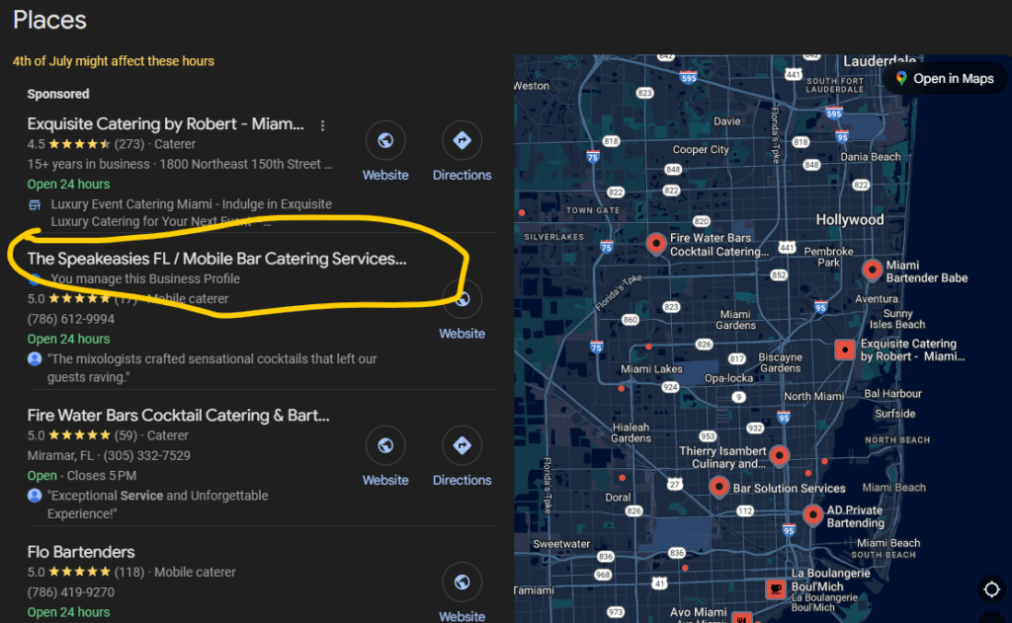Screen dimensions: 1012x623
Task: Select Bar Solution Services map pin
Action: (719, 487)
